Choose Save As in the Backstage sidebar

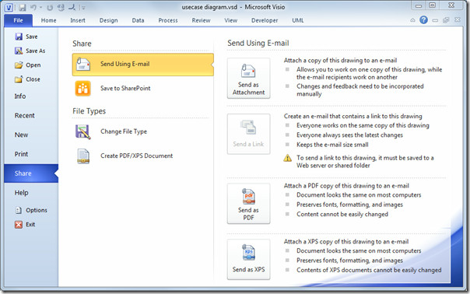click(x=30, y=51)
